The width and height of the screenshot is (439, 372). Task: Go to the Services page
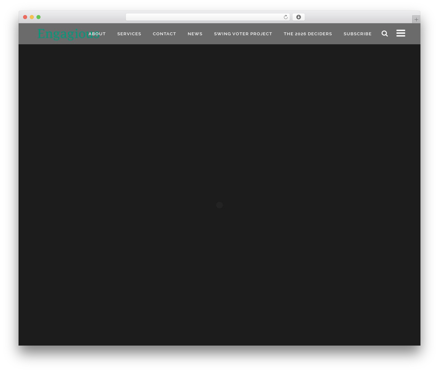click(129, 34)
